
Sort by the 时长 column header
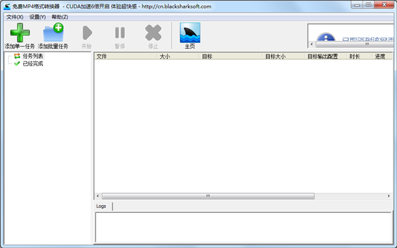click(360, 56)
